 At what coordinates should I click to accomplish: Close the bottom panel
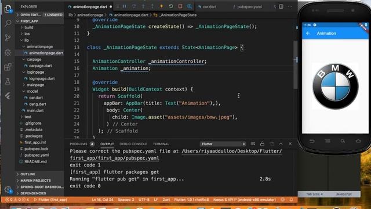click(290, 143)
